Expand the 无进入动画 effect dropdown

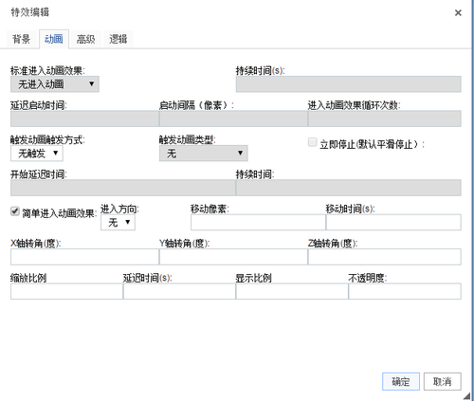55,84
